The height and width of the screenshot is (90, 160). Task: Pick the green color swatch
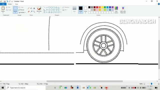(x=105, y=7)
